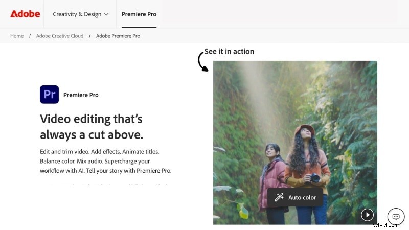409x230 pixels.
Task: Click the Auto color button
Action: click(x=295, y=197)
